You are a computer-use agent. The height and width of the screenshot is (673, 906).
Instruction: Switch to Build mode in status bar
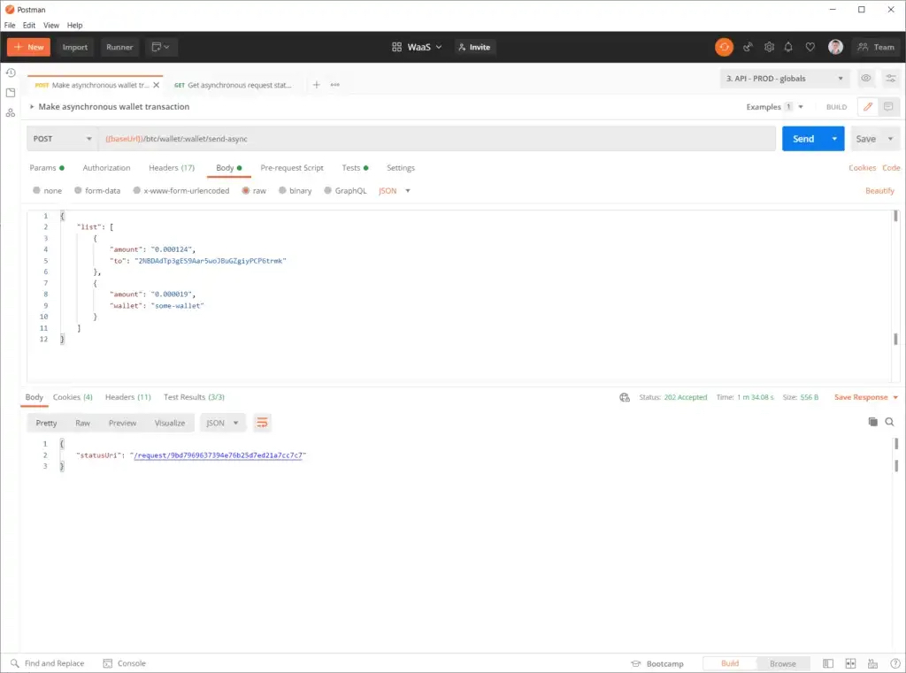coord(730,663)
